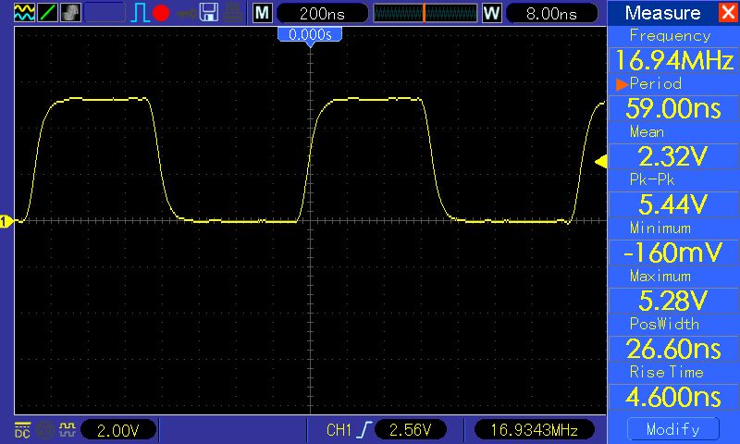The width and height of the screenshot is (740, 444).
Task: Close the Measure panel with red X
Action: (728, 12)
